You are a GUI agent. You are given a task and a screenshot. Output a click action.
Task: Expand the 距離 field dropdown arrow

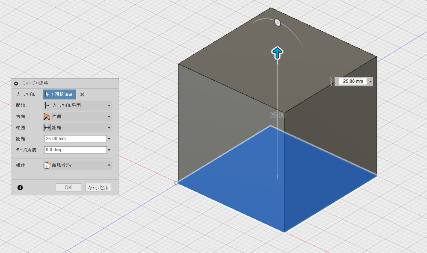point(109,139)
